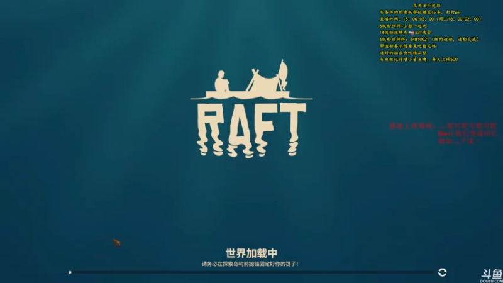Click the 世界加载中 loading title
The image size is (503, 283).
coord(251,253)
